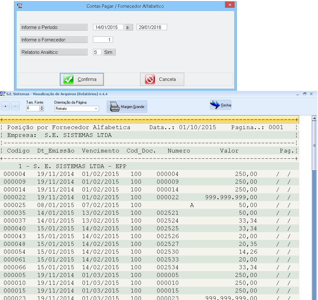
Task: Increment font size with spinner up arrow
Action: point(42,107)
